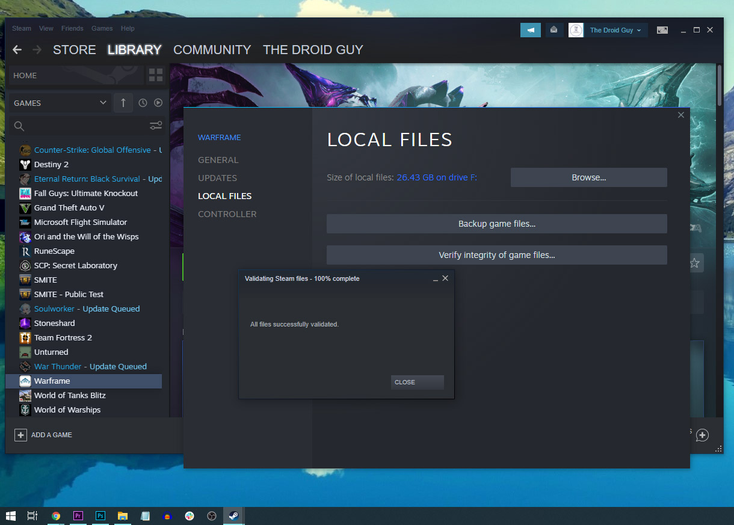Image resolution: width=734 pixels, height=525 pixels.
Task: Click Verify integrity of game files...
Action: 496,255
